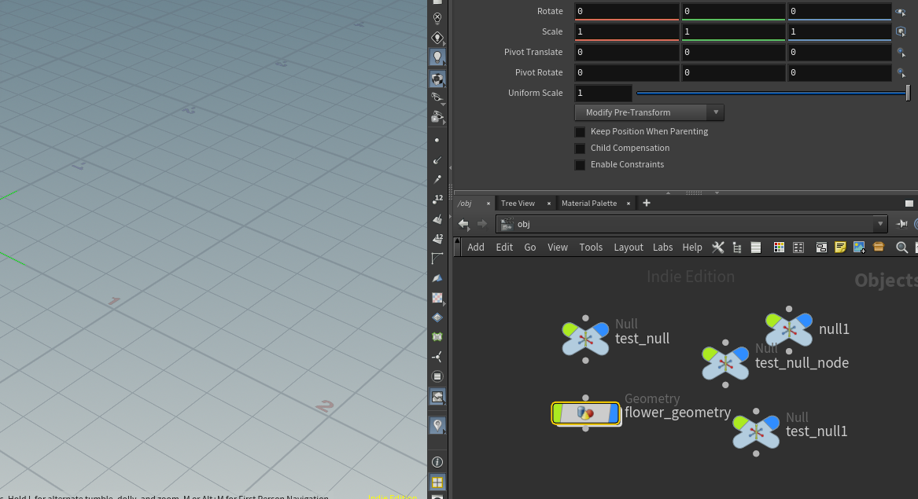
Task: Tick the Child Compensation checkbox
Action: tap(580, 149)
